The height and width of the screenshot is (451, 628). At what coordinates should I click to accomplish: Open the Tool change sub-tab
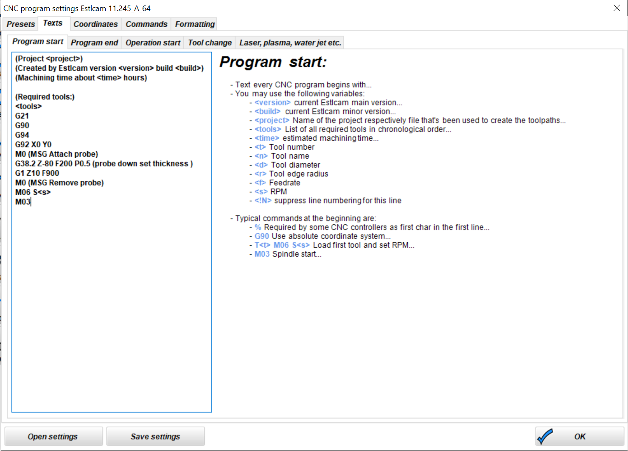point(210,42)
